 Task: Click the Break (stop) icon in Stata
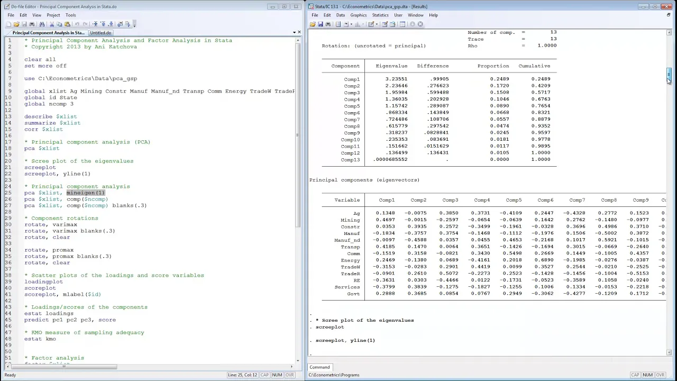(420, 24)
